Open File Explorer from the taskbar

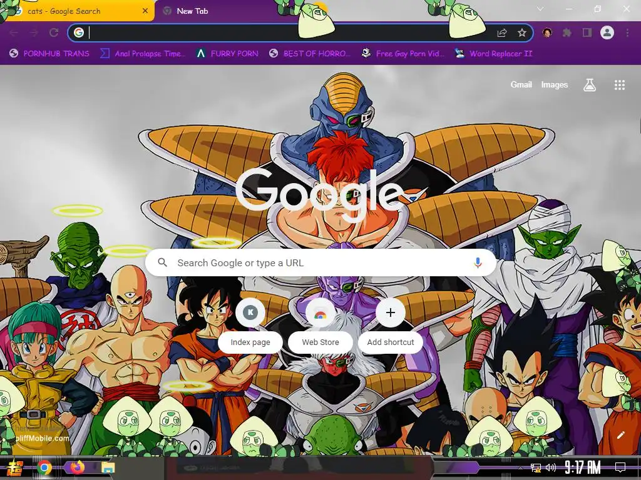(108, 467)
